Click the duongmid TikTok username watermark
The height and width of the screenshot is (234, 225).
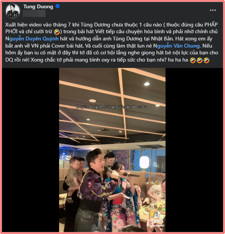click(x=156, y=225)
